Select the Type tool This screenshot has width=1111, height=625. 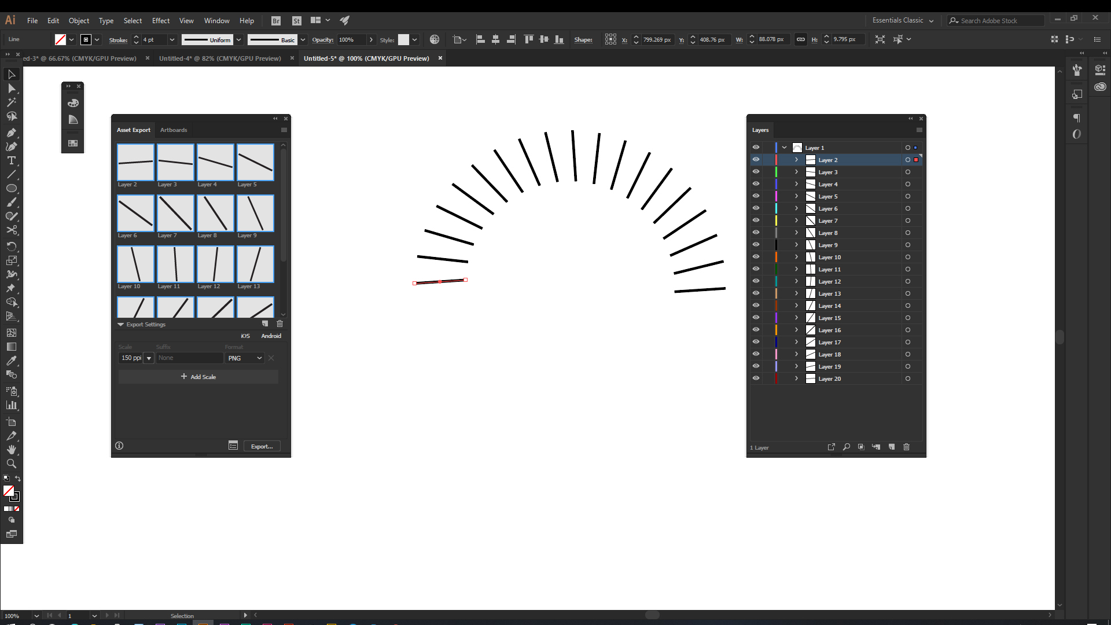click(12, 160)
